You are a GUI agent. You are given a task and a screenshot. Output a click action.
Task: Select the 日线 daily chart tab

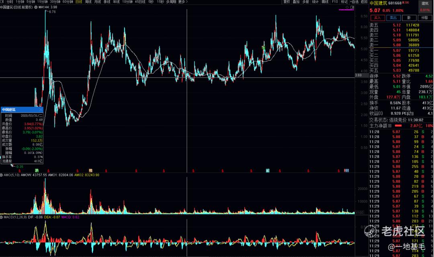(x=79, y=2)
